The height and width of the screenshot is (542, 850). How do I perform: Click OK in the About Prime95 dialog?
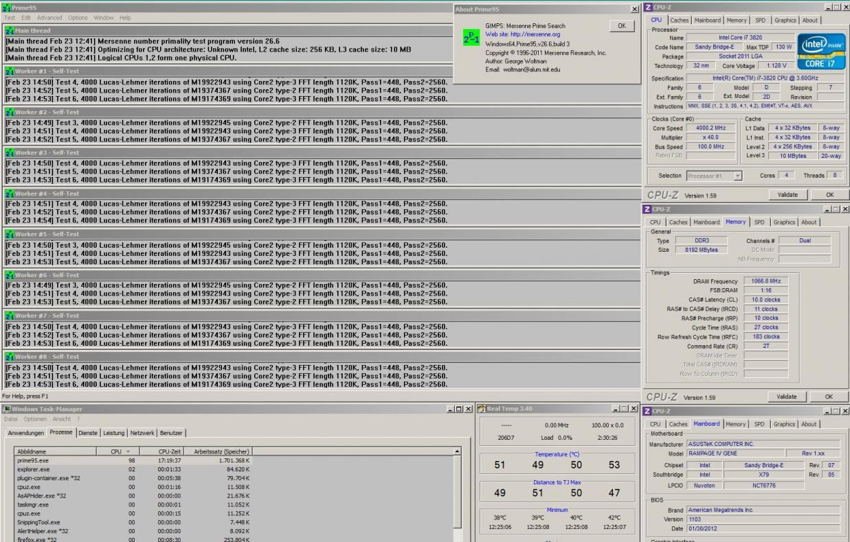click(622, 25)
